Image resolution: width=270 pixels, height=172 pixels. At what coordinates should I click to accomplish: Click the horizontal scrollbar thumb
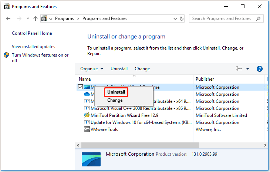[x=140, y=145]
